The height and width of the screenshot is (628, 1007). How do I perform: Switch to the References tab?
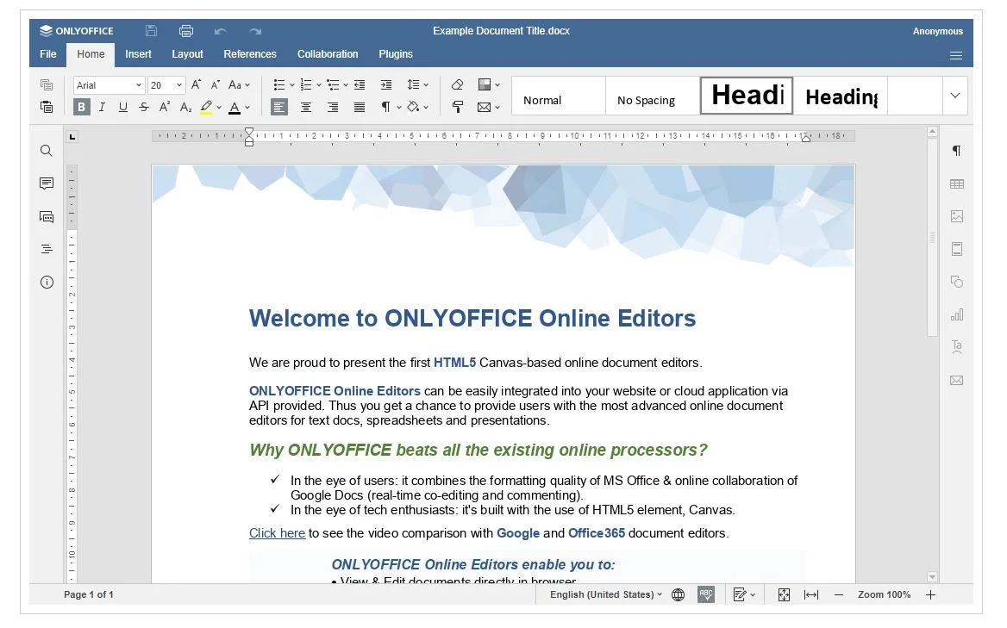(x=250, y=54)
